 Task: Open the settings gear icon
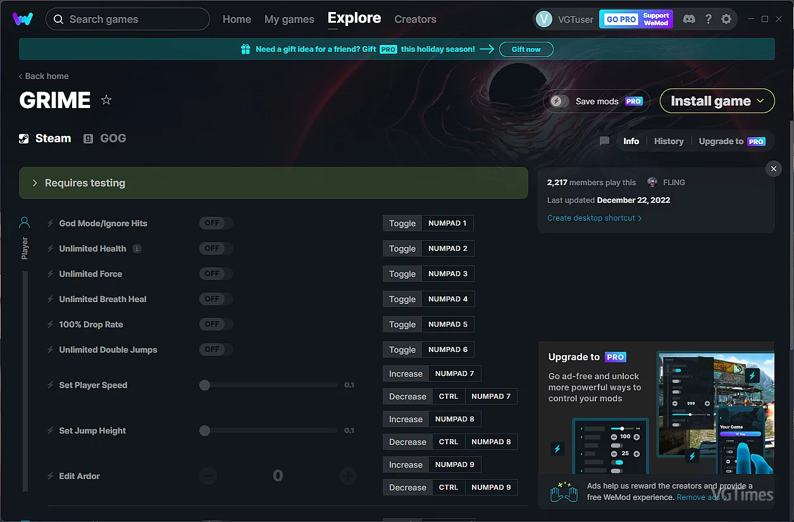coord(726,19)
